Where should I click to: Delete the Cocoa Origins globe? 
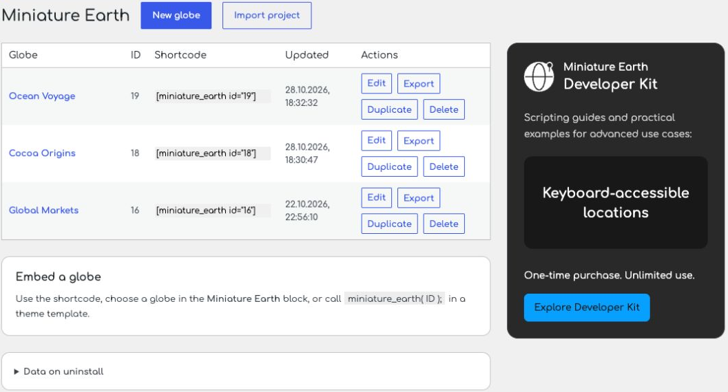pos(444,166)
